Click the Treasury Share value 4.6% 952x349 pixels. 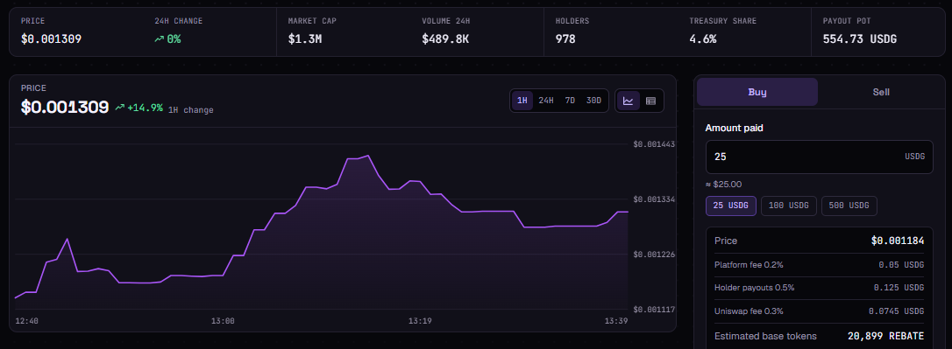tap(703, 39)
